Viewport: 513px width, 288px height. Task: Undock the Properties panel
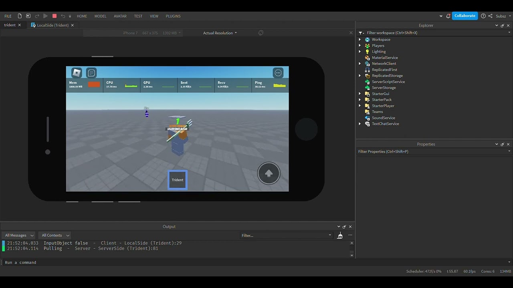point(503,144)
